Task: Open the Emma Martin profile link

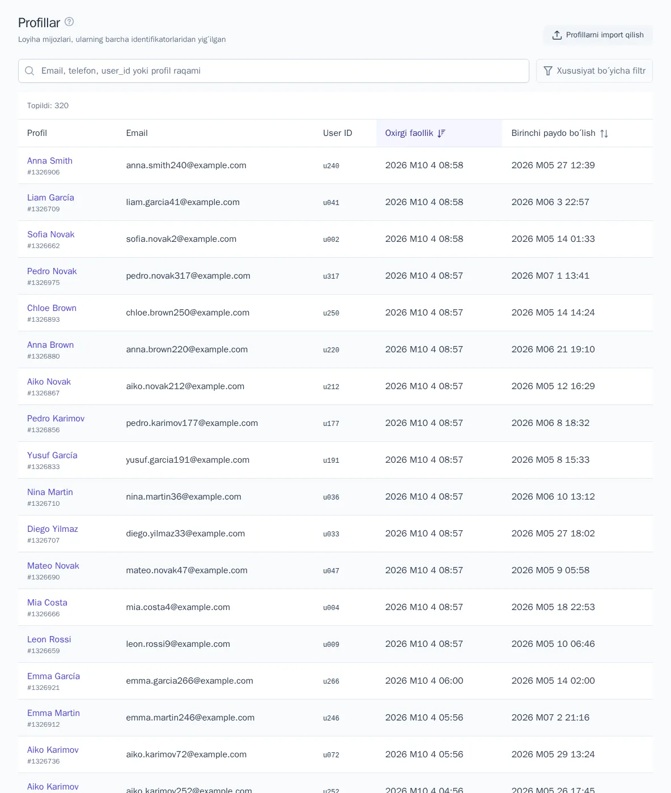Action: 53,713
